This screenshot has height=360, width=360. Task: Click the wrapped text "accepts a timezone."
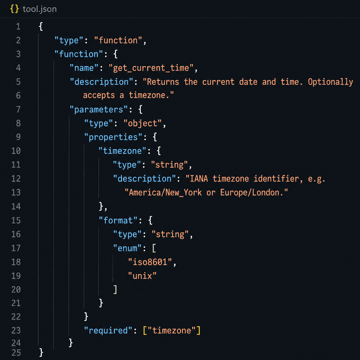pos(128,95)
